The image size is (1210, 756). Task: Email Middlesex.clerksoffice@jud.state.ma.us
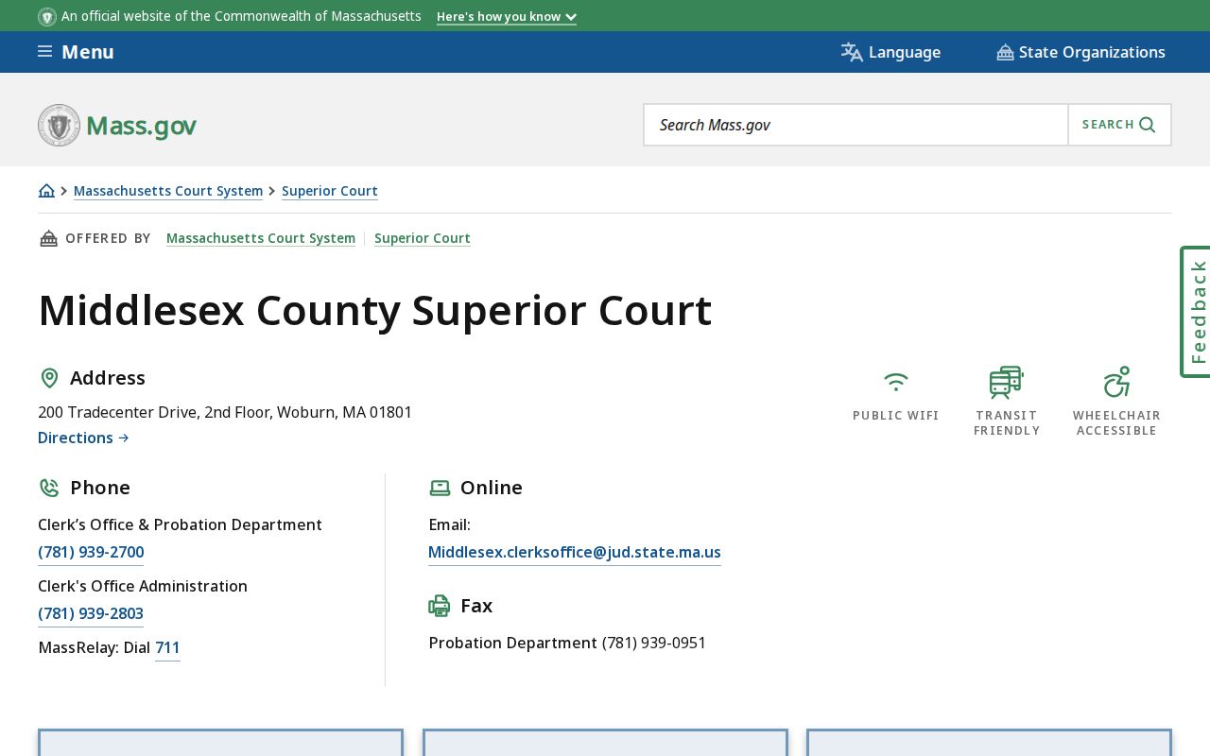575,553
